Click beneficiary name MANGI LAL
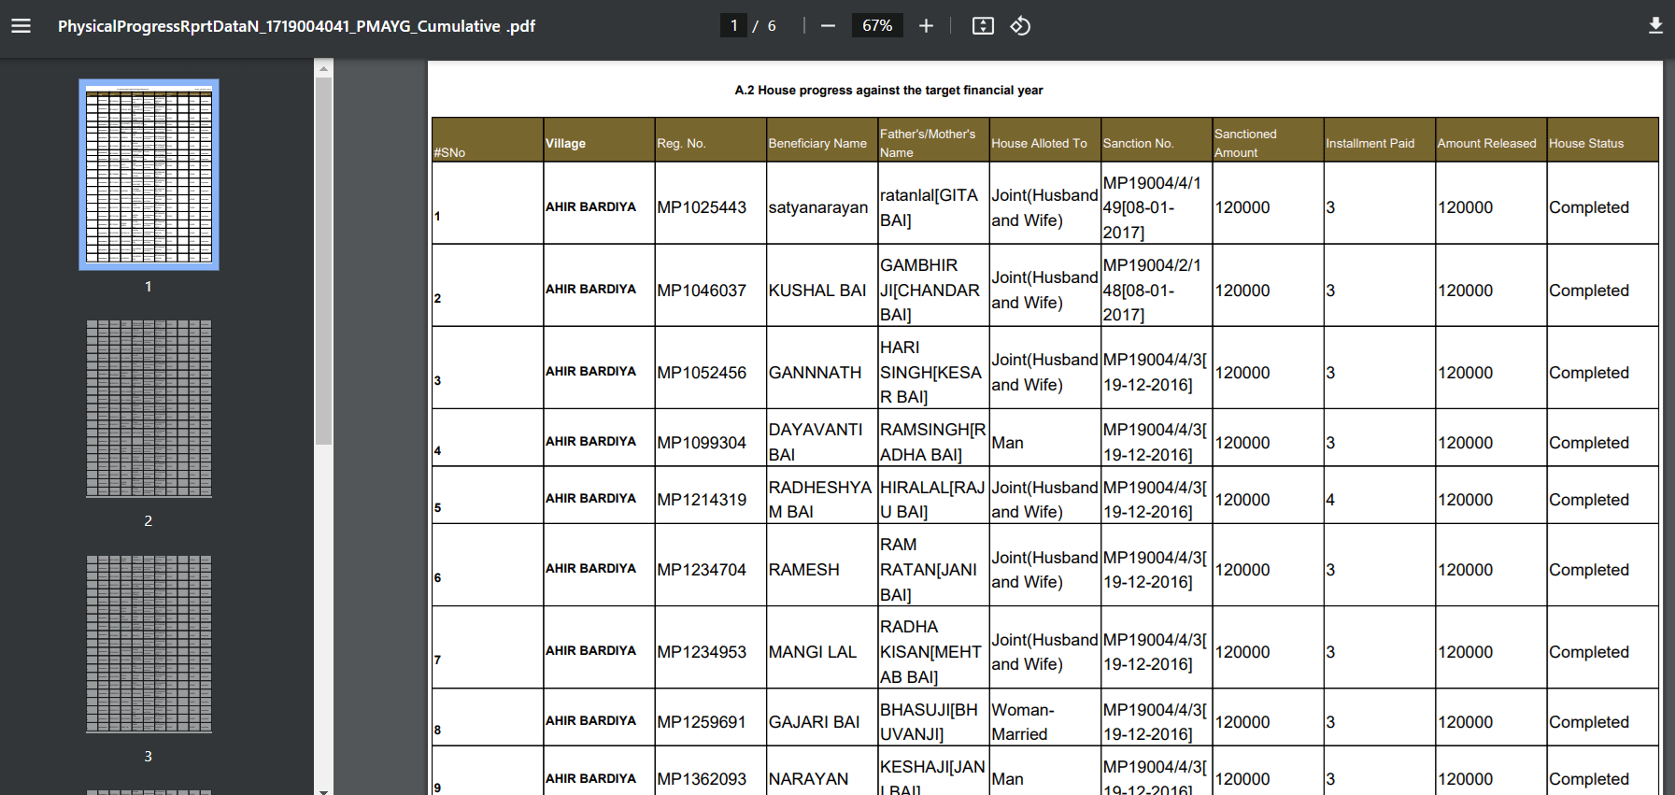This screenshot has width=1675, height=795. (x=813, y=652)
